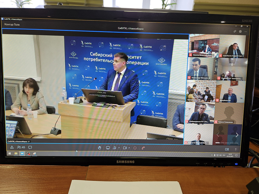259x194 pixels.
Task: Select Мануйлов АП participant video tile
Action: point(230,92)
